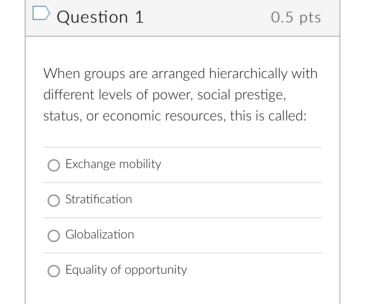The image size is (365, 304).
Task: Click the 'Globalization' answer text
Action: (x=100, y=235)
